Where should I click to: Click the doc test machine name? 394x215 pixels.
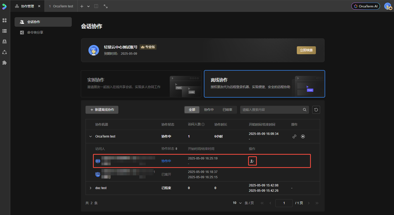pos(101,188)
